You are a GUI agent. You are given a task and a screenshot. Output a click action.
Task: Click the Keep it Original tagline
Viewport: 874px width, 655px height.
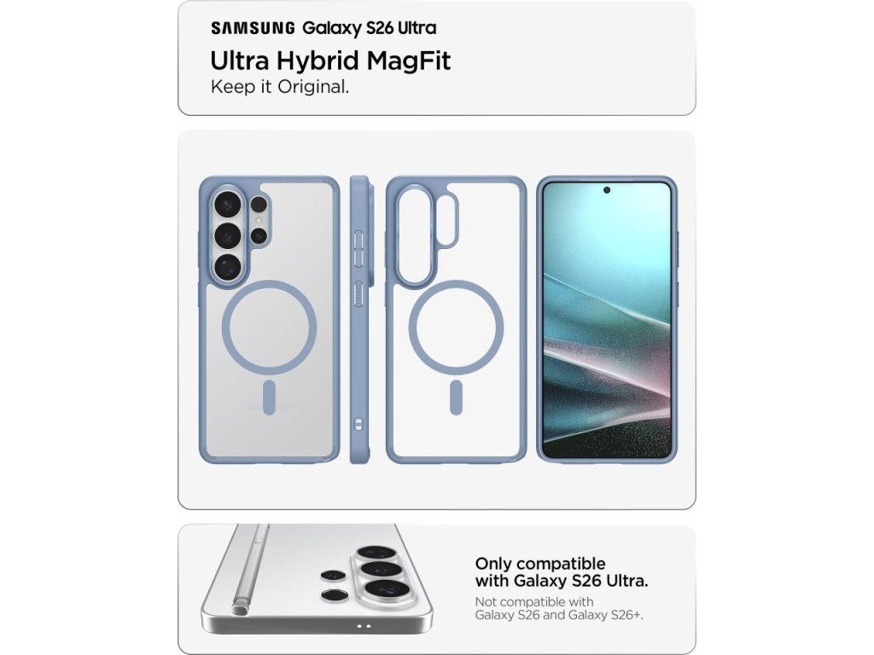[x=280, y=87]
